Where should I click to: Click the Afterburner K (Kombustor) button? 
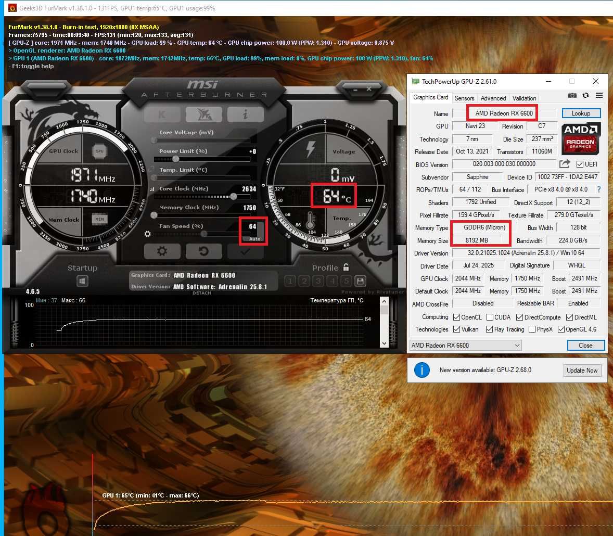[x=162, y=114]
